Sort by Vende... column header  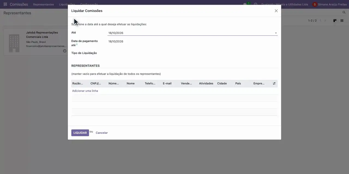click(189, 83)
